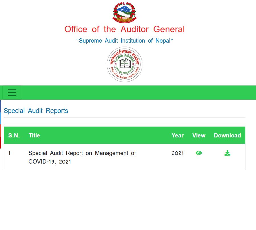Click the Download column header

pos(227,135)
